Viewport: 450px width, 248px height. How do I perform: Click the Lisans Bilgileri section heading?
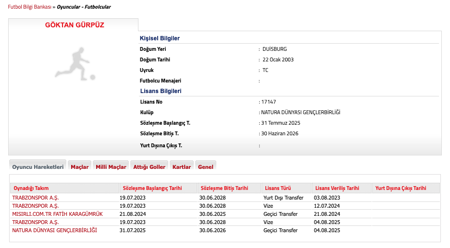(x=161, y=91)
